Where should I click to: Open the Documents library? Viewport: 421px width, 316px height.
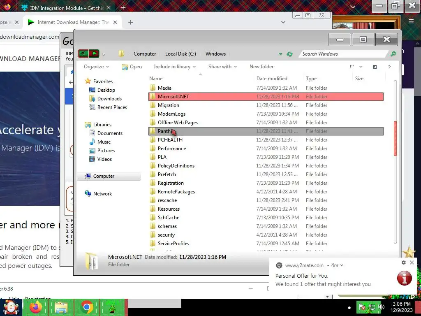(x=110, y=133)
